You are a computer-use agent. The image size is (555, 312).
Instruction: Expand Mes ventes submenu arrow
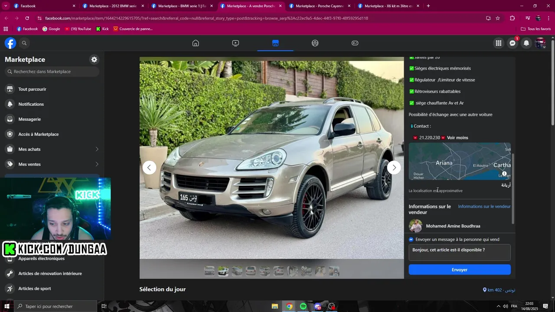coord(97,164)
